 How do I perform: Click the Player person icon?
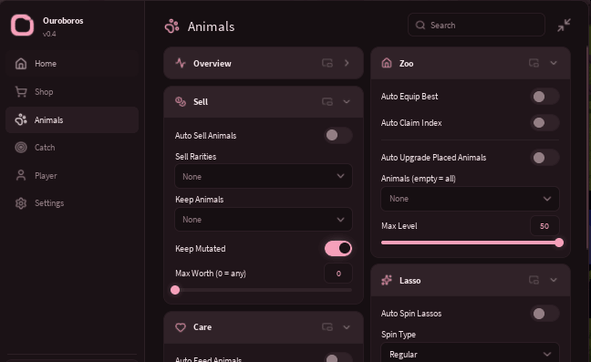[x=21, y=176]
